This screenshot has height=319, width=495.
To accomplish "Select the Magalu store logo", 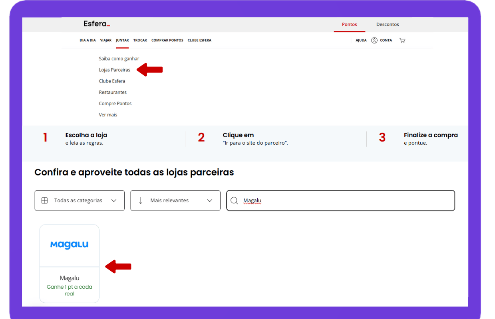I will coord(69,245).
